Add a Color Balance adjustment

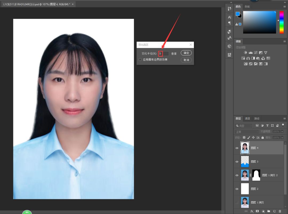click(248, 58)
